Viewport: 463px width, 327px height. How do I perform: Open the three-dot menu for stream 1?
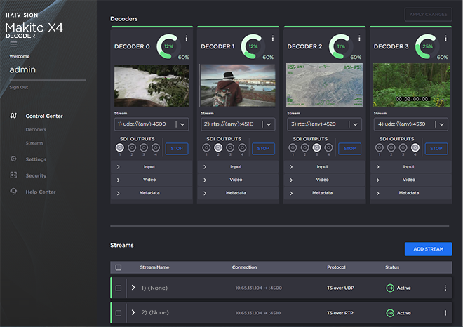(x=445, y=288)
